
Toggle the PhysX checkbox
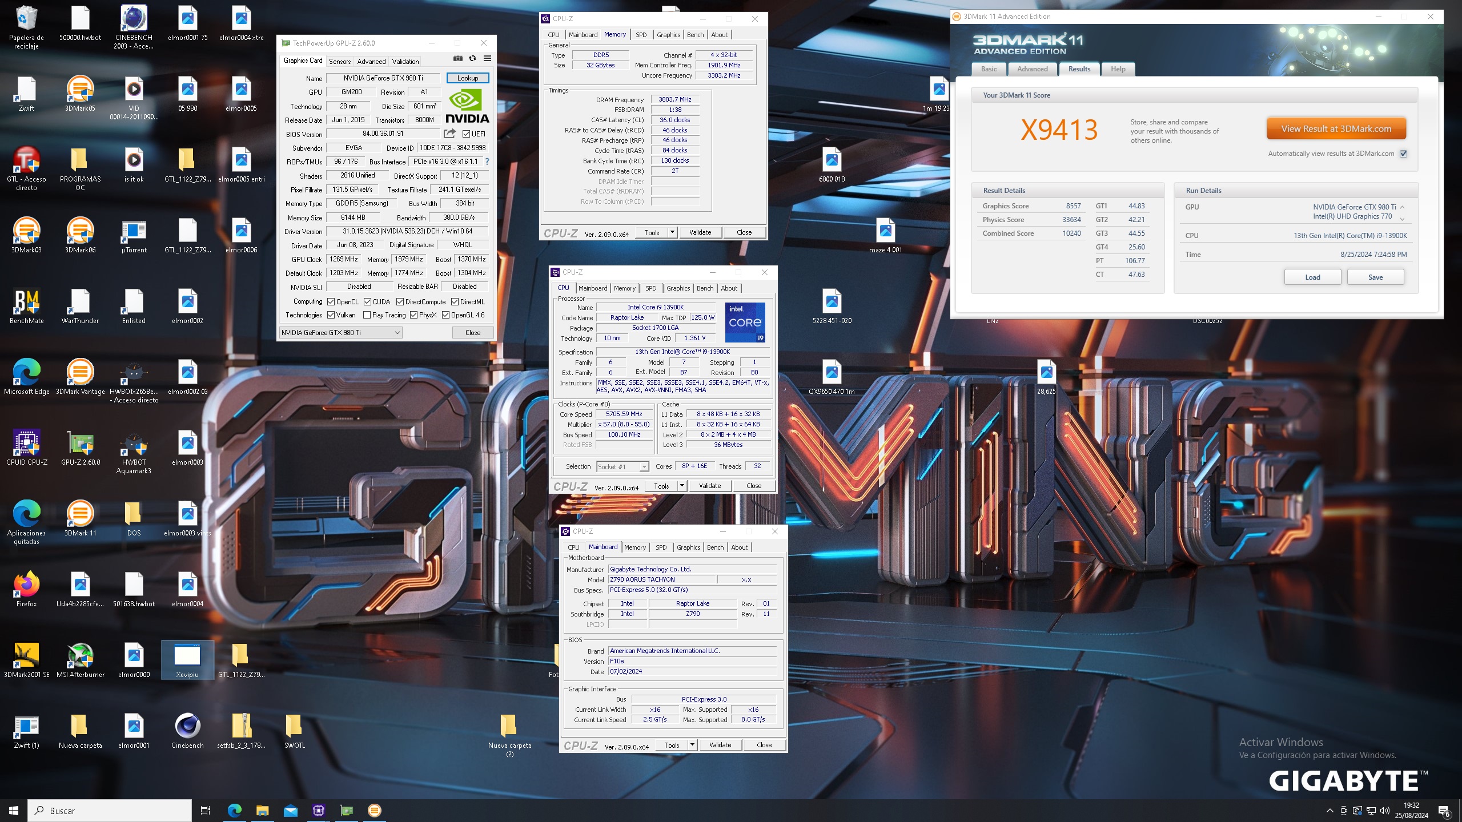413,315
